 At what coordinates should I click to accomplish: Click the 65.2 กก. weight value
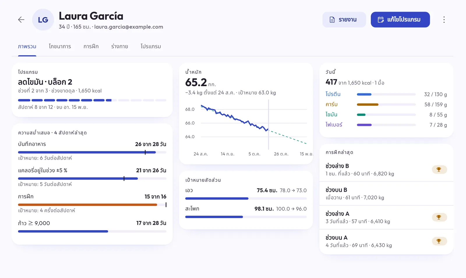click(200, 83)
